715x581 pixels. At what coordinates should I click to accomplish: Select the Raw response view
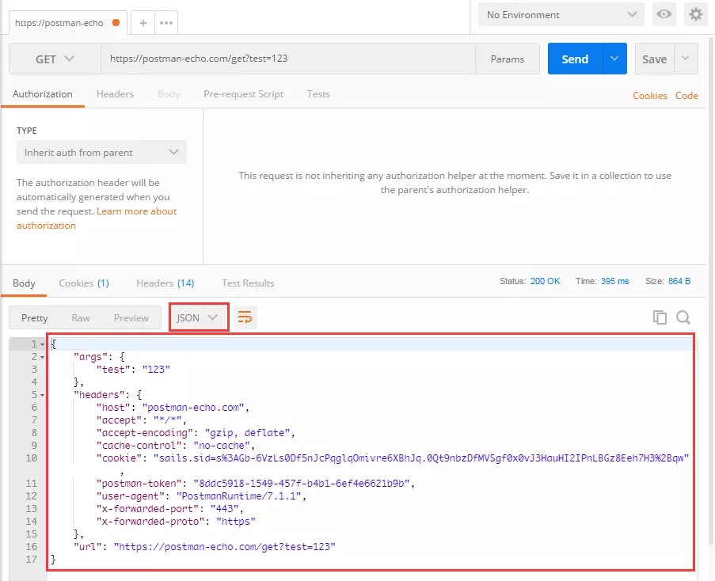pyautogui.click(x=81, y=318)
